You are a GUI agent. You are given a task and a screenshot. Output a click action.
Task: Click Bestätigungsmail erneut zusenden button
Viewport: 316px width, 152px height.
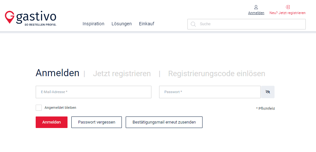(164, 122)
